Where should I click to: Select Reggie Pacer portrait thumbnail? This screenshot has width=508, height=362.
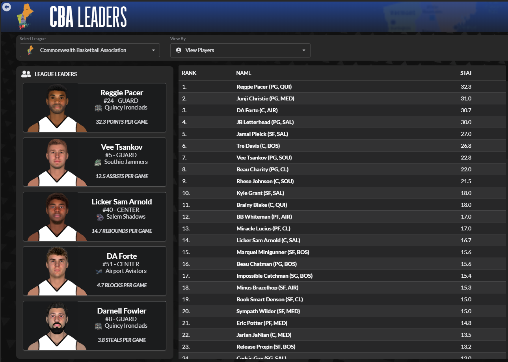[x=58, y=108]
